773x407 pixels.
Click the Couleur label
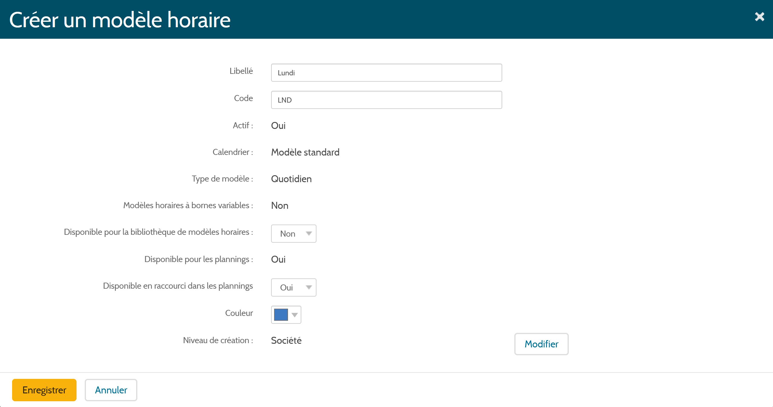point(239,313)
